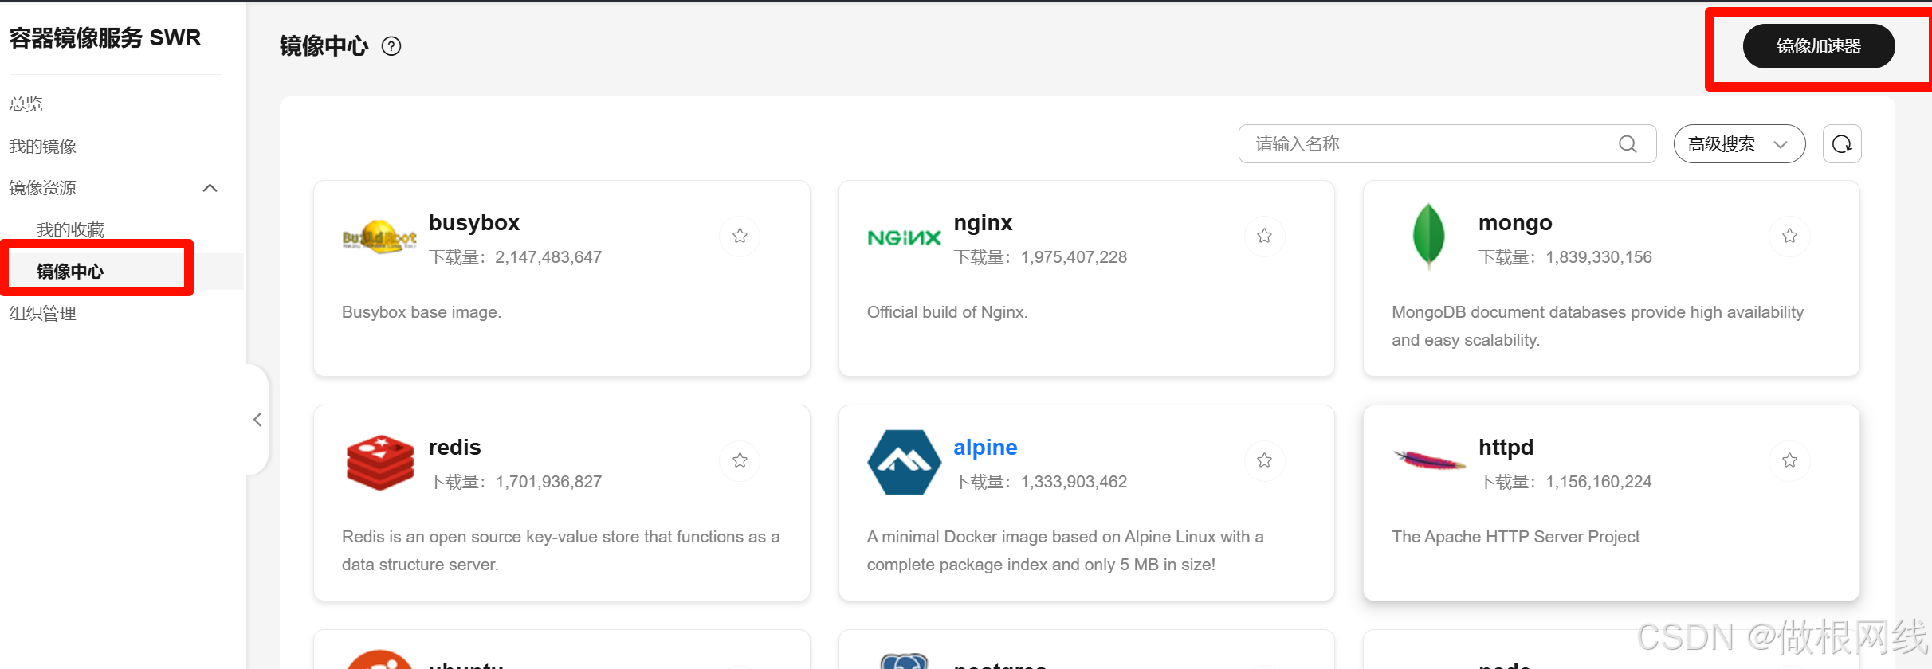Click the minimal Docker image description

[1065, 550]
